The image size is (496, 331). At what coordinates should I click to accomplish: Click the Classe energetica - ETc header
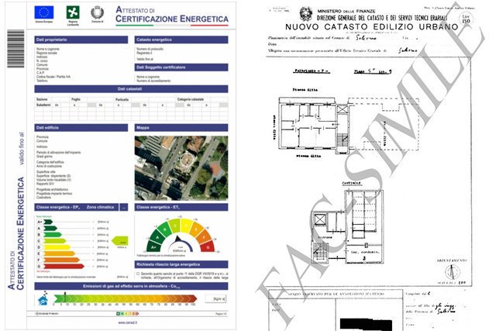(x=181, y=207)
